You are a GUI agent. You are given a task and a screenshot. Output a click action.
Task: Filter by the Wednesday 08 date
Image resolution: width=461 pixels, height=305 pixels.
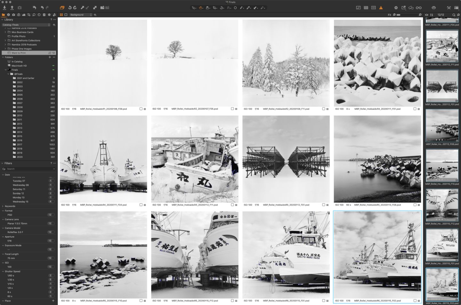point(20,185)
